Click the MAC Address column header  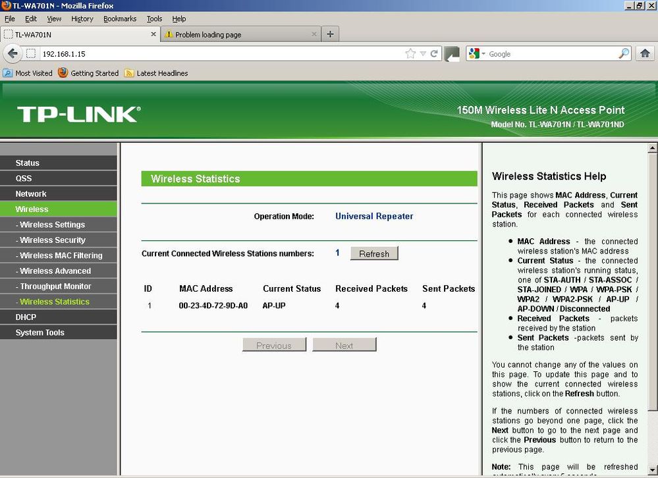[206, 288]
